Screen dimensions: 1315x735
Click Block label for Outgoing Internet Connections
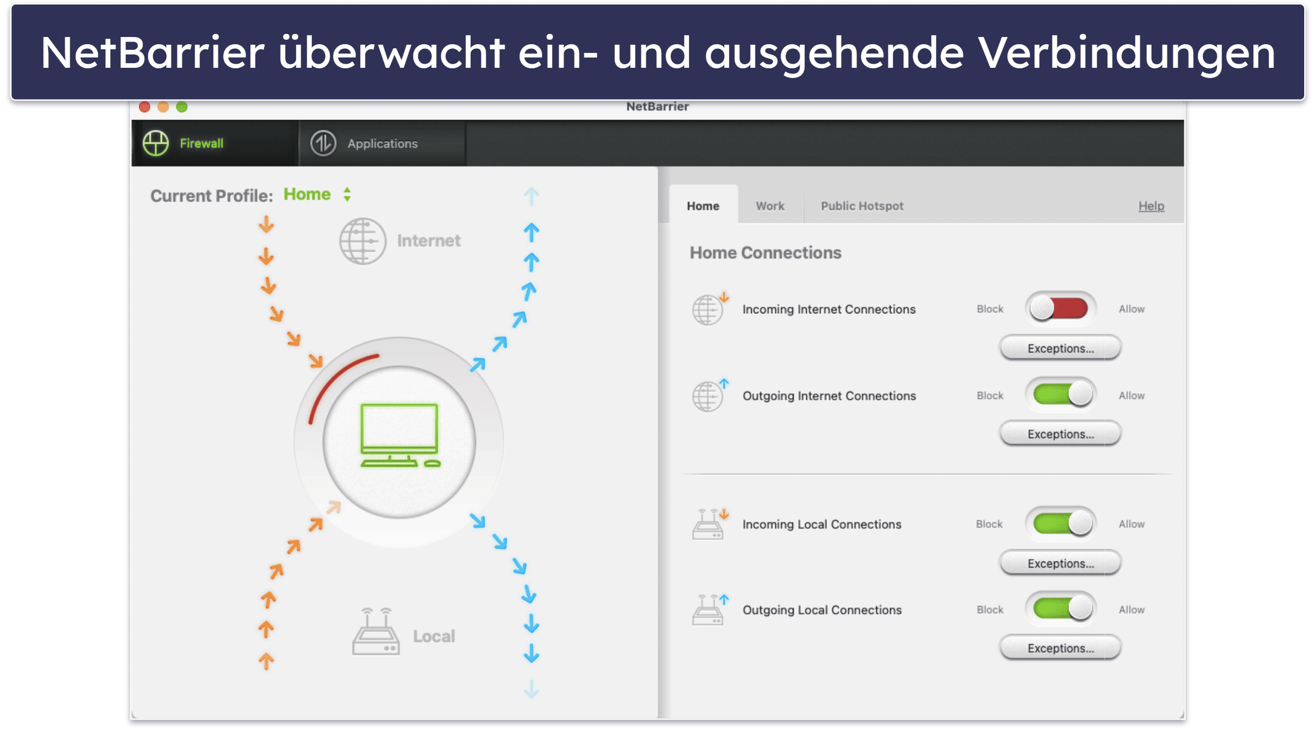[x=990, y=395]
